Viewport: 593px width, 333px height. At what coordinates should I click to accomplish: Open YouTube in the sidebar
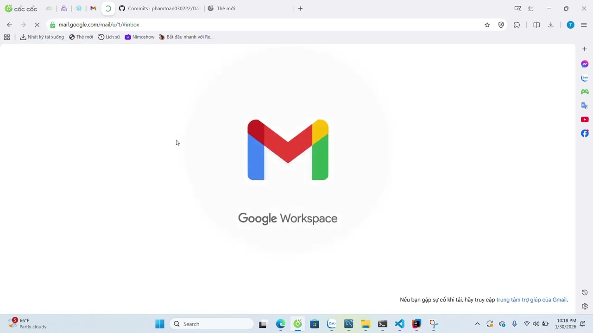click(585, 120)
